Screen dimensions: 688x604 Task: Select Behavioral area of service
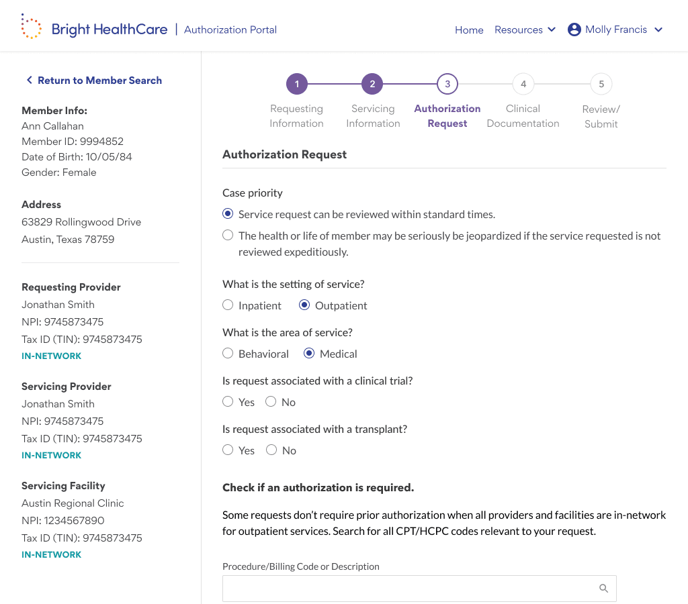228,353
